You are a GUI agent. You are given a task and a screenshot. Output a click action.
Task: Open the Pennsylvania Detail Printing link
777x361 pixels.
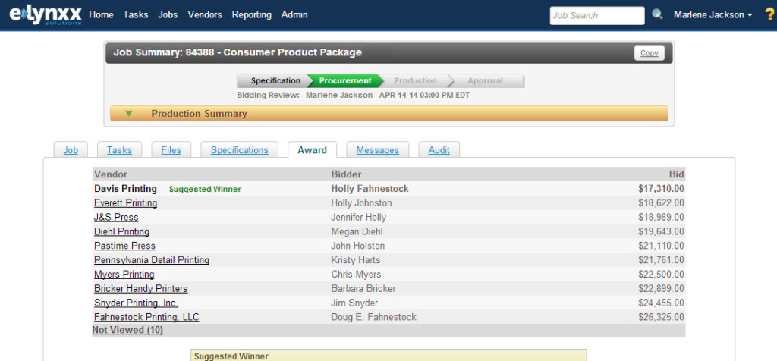[152, 260]
